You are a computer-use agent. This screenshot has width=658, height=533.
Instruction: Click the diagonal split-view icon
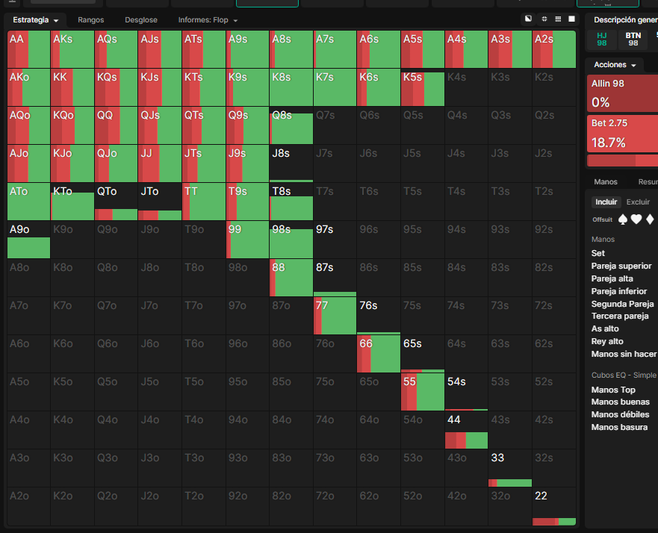pyautogui.click(x=528, y=19)
